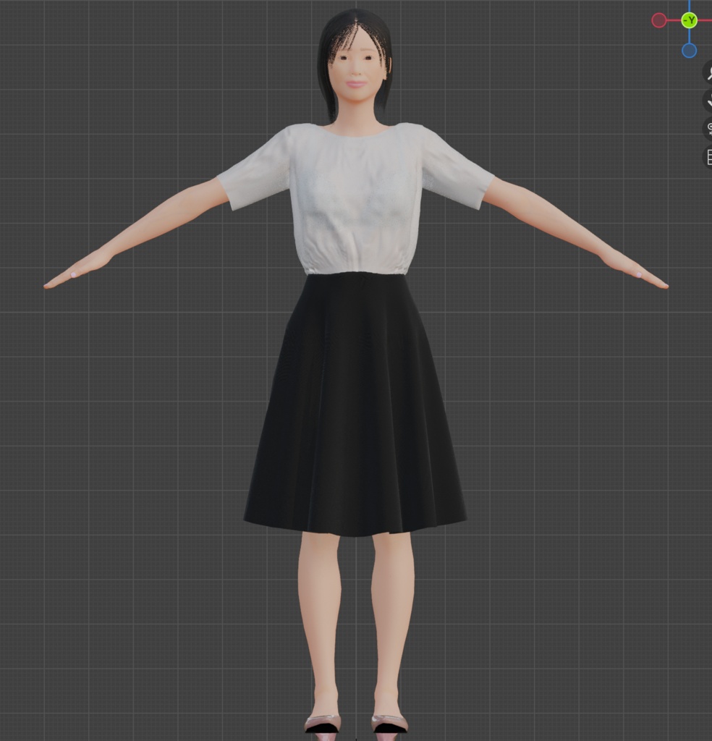Click the Zoom magnifier icon in the sidebar

point(709,72)
